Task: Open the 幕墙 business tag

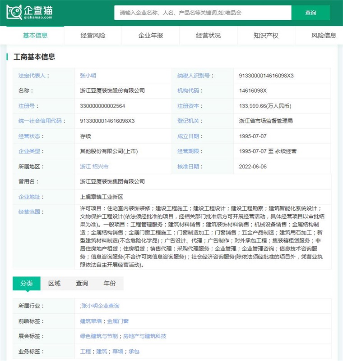Action: [118, 352]
